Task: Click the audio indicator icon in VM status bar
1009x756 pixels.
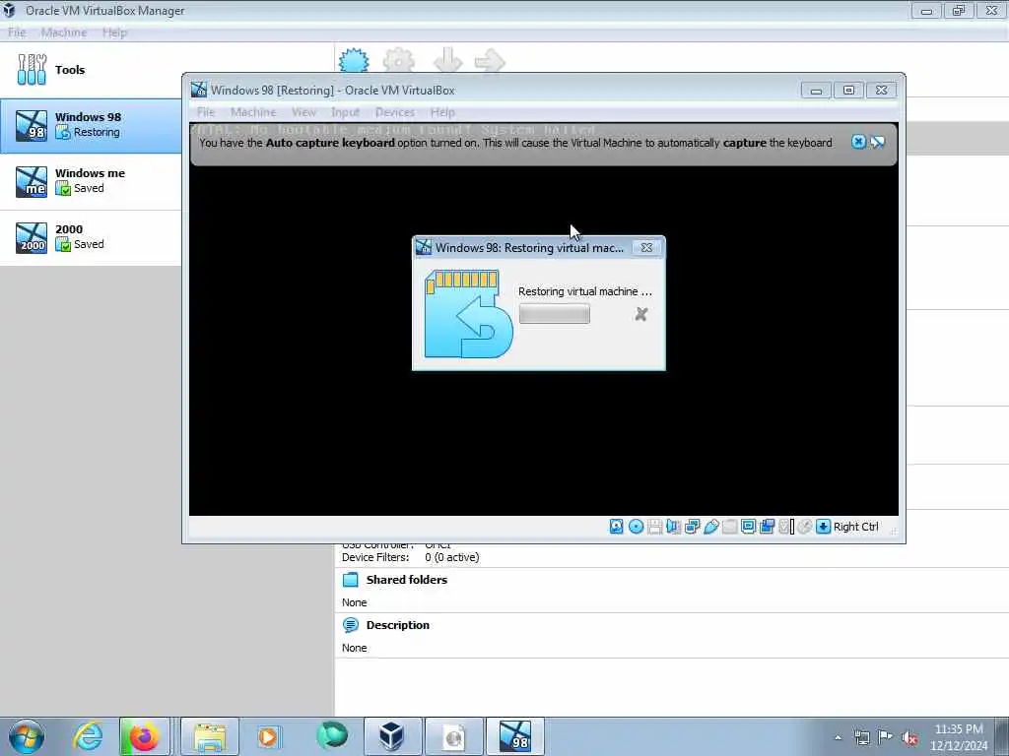Action: coord(673,527)
